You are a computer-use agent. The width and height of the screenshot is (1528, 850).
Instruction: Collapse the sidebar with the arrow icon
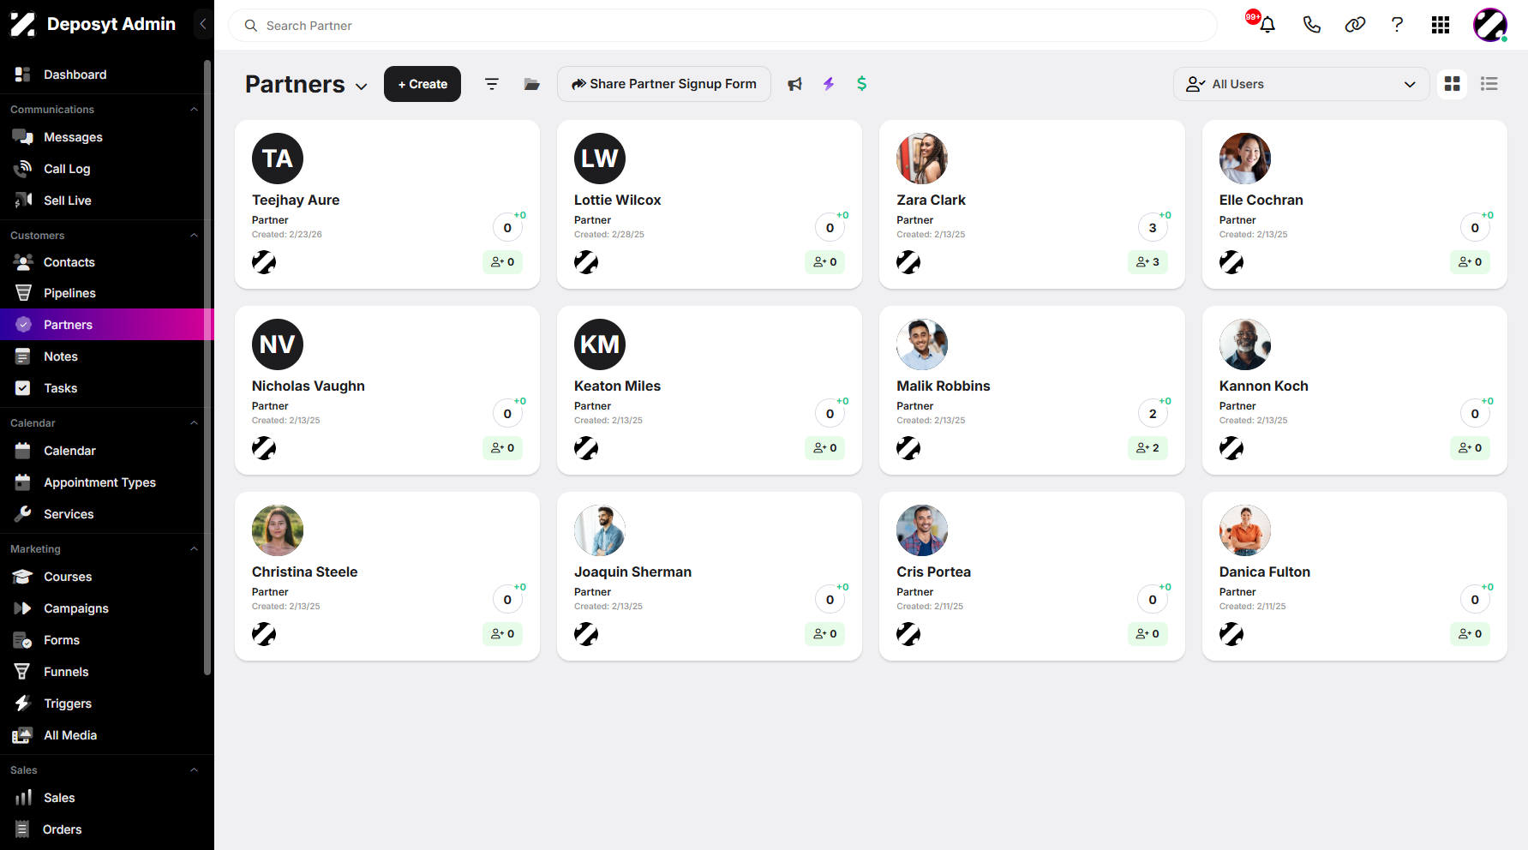203,24
